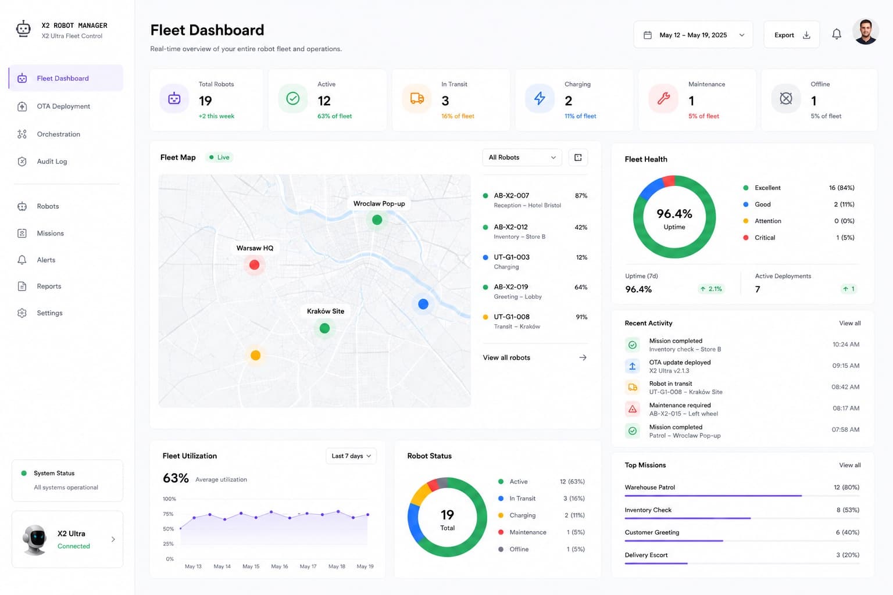
Task: Click the Customer Greeting progress bar
Action: click(x=742, y=541)
